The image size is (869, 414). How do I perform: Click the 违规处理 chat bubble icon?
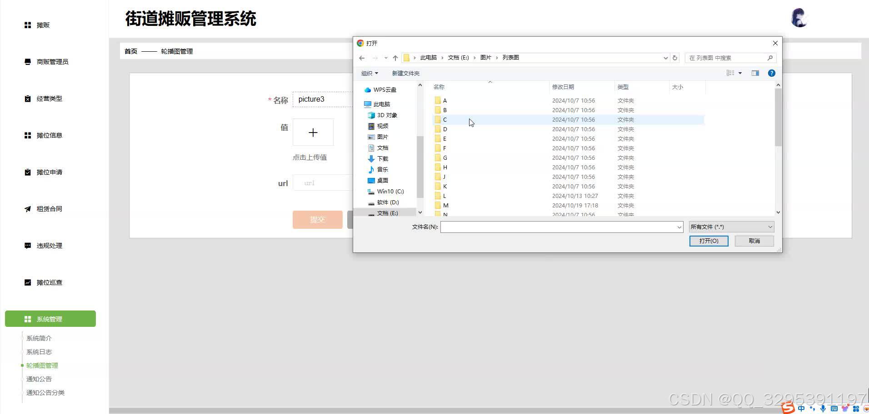point(27,245)
